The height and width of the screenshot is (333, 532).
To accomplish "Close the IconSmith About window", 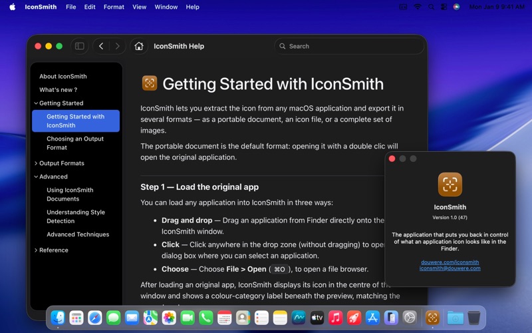I will point(392,159).
